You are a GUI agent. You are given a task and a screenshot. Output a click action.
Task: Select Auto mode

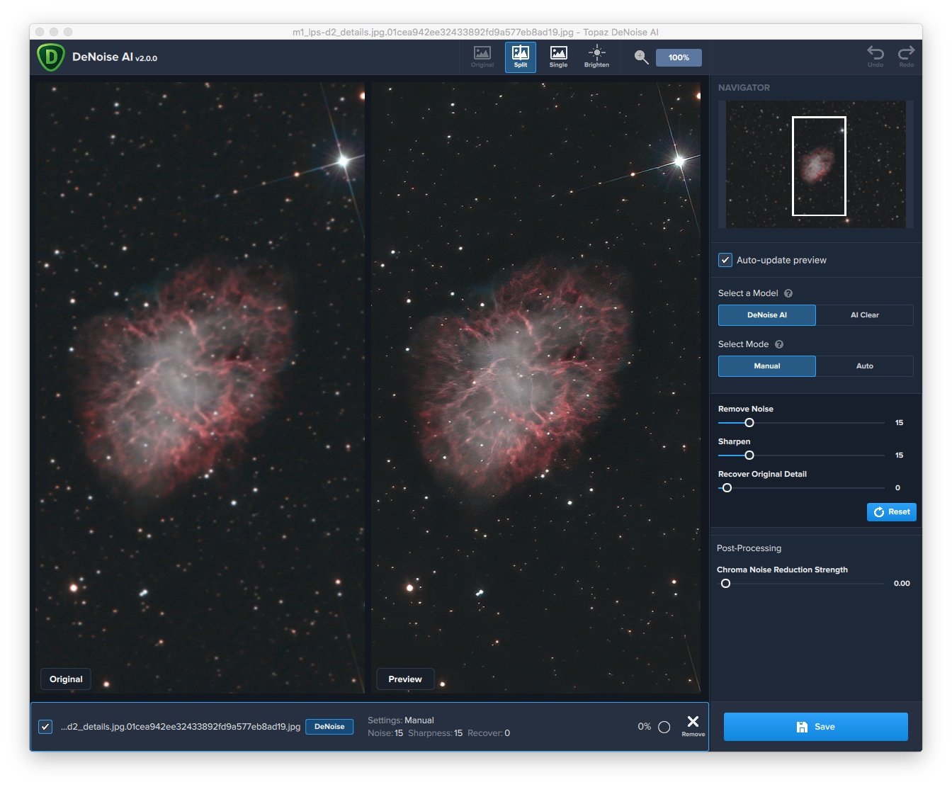click(865, 366)
